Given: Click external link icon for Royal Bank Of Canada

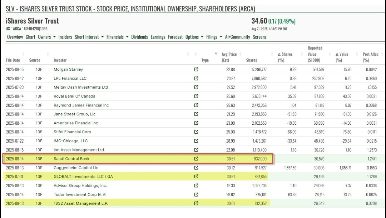Looking at the screenshot, I should pyautogui.click(x=196, y=96).
